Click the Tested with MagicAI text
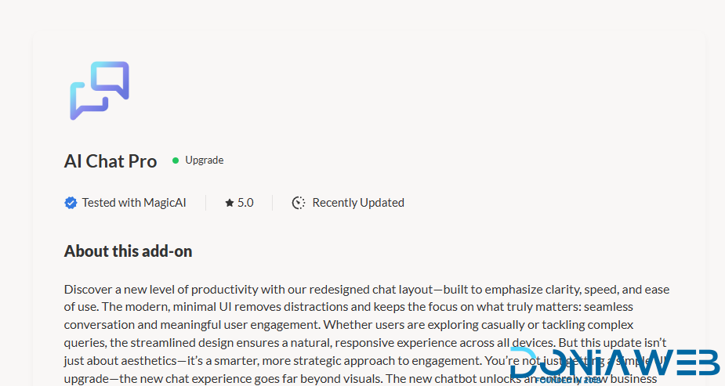 click(134, 203)
